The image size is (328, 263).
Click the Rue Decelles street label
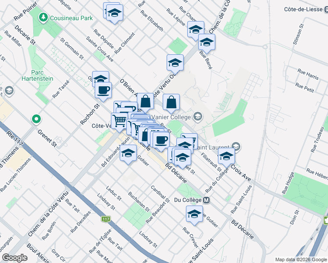[81, 222]
